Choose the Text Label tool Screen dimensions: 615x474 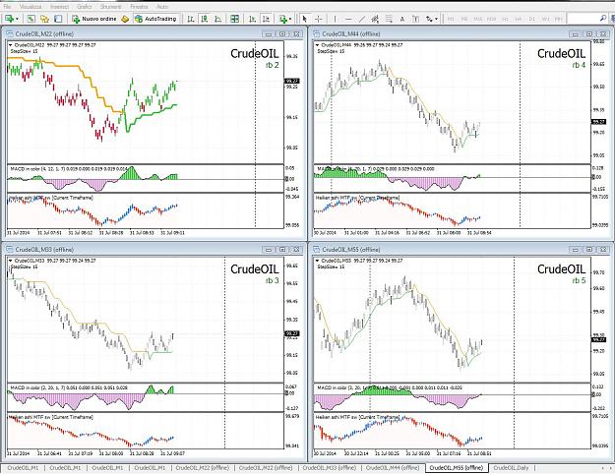click(x=415, y=19)
